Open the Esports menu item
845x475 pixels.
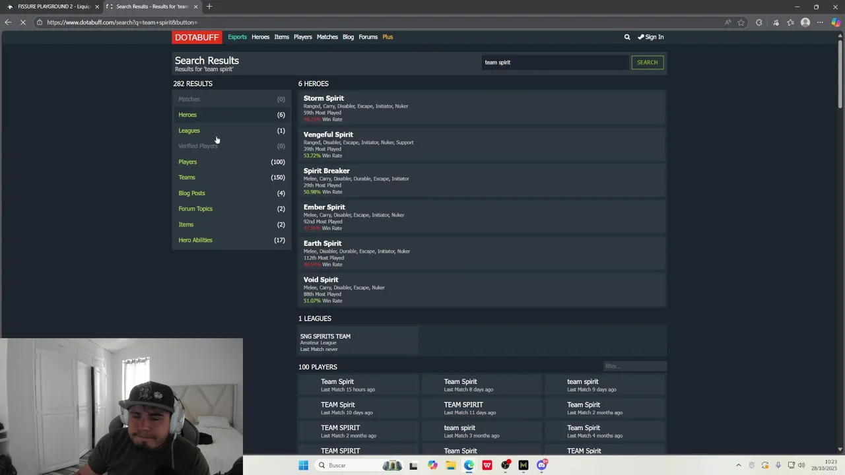tap(237, 37)
